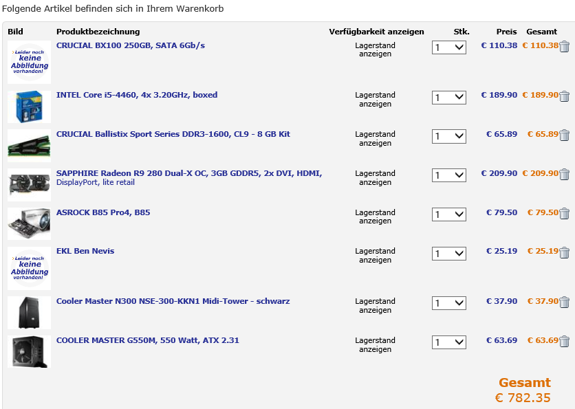Click the Sapphire Radeon graphics card thumbnail
The image size is (575, 409).
[x=29, y=185]
